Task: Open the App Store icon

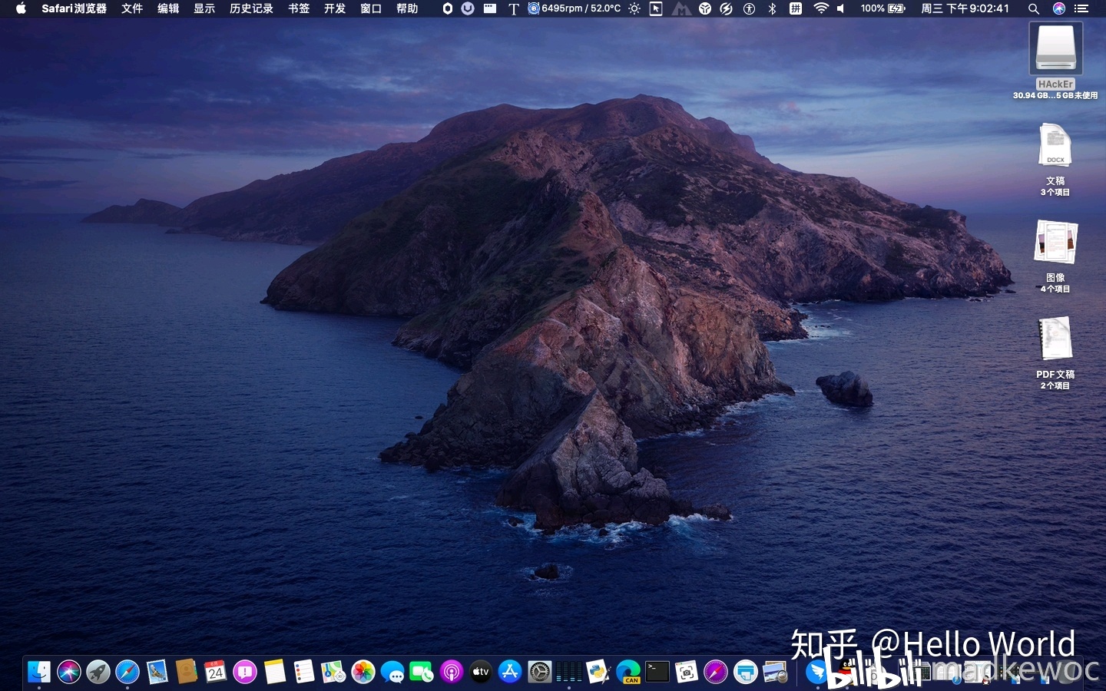Action: (509, 672)
